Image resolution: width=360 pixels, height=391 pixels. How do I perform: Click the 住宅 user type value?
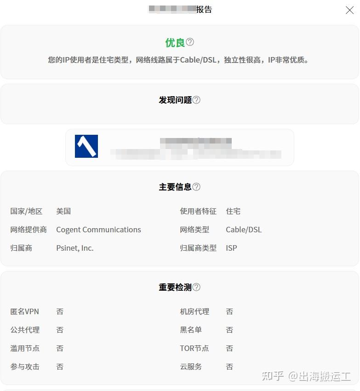pyautogui.click(x=233, y=211)
